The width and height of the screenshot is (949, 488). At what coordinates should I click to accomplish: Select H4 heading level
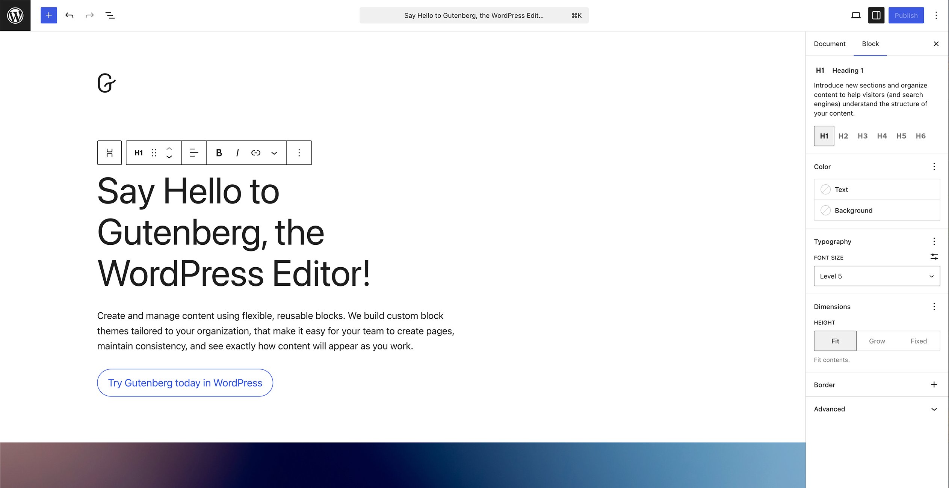pos(882,136)
